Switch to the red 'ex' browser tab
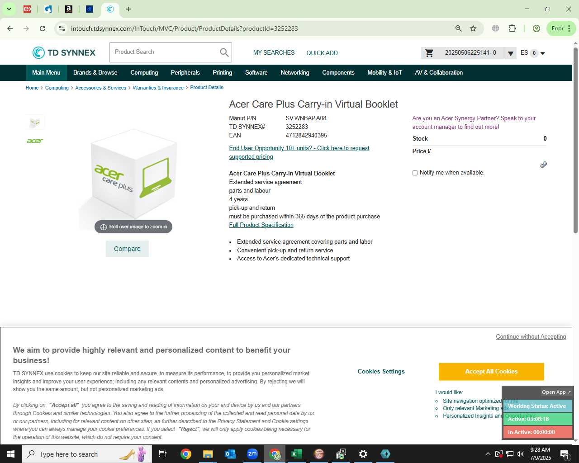The width and height of the screenshot is (579, 463). coord(27,9)
